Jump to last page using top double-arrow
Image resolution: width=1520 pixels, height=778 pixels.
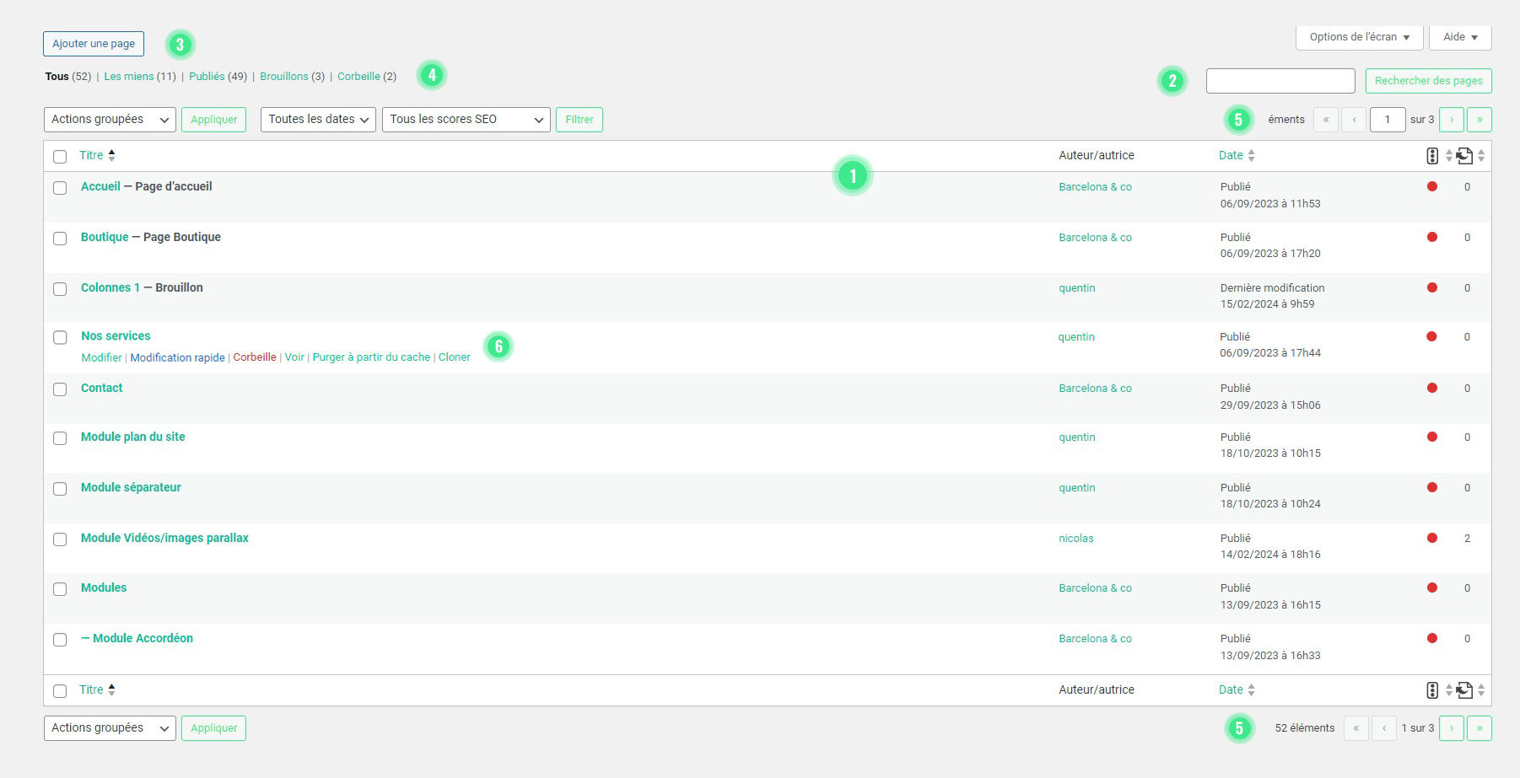click(1479, 120)
